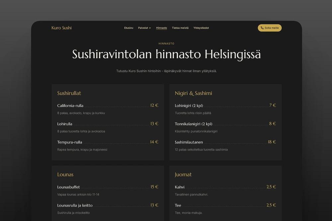Screen dimensions: 332x221
Task: Navigate to Yhteystiedot
Action: 201,28
